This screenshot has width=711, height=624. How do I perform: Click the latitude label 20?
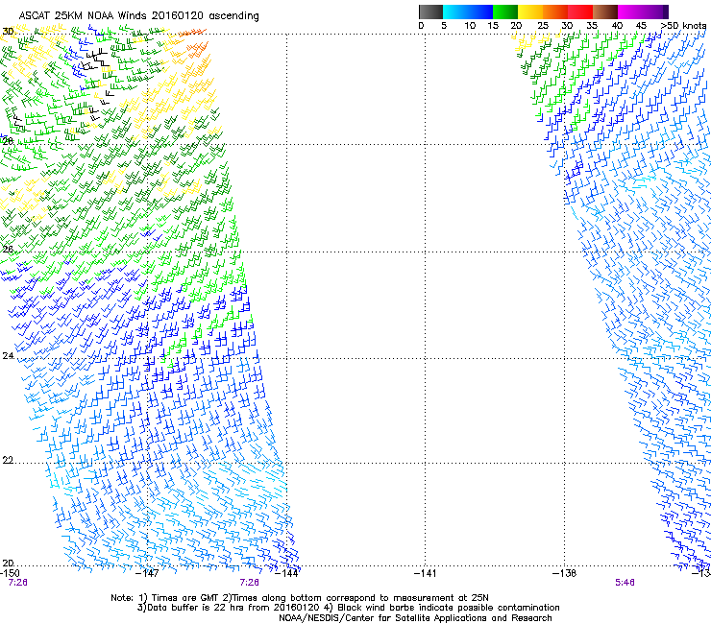[x=8, y=564]
